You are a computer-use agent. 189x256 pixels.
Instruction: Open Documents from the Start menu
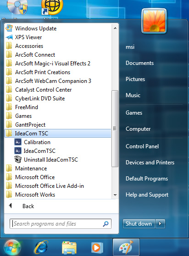[x=139, y=63]
